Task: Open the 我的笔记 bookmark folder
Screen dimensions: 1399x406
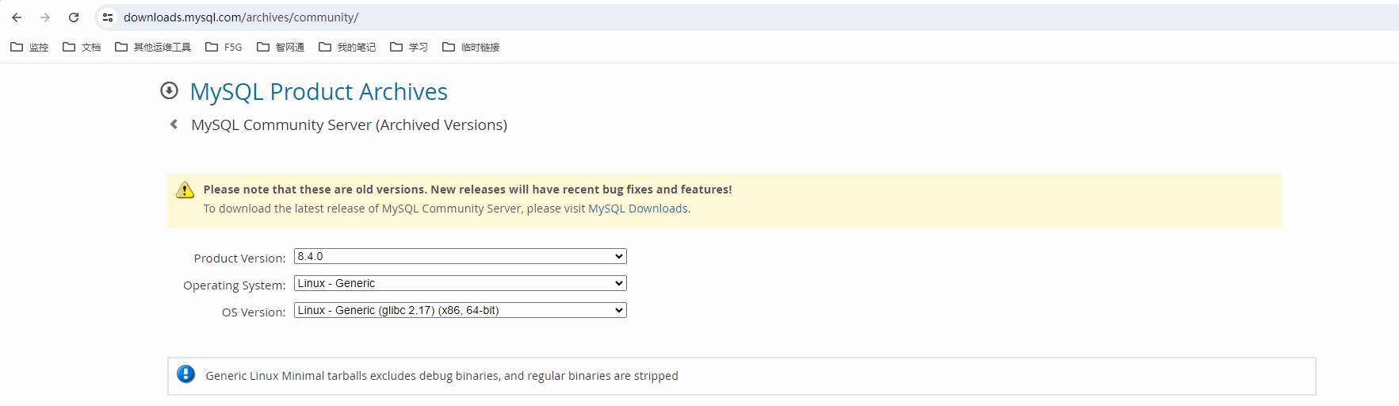Action: pos(347,48)
